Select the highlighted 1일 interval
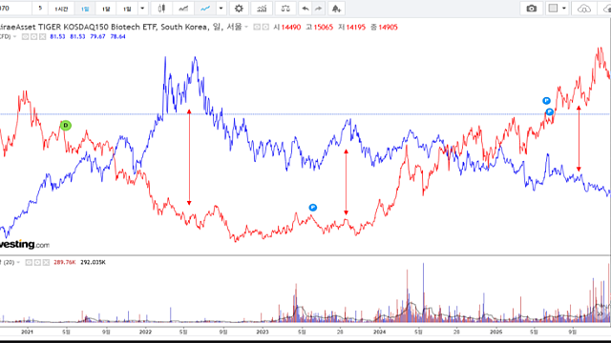This screenshot has width=611, height=343. click(85, 9)
